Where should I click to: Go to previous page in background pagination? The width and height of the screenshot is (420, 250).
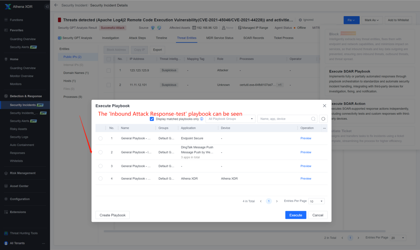[x=342, y=238]
